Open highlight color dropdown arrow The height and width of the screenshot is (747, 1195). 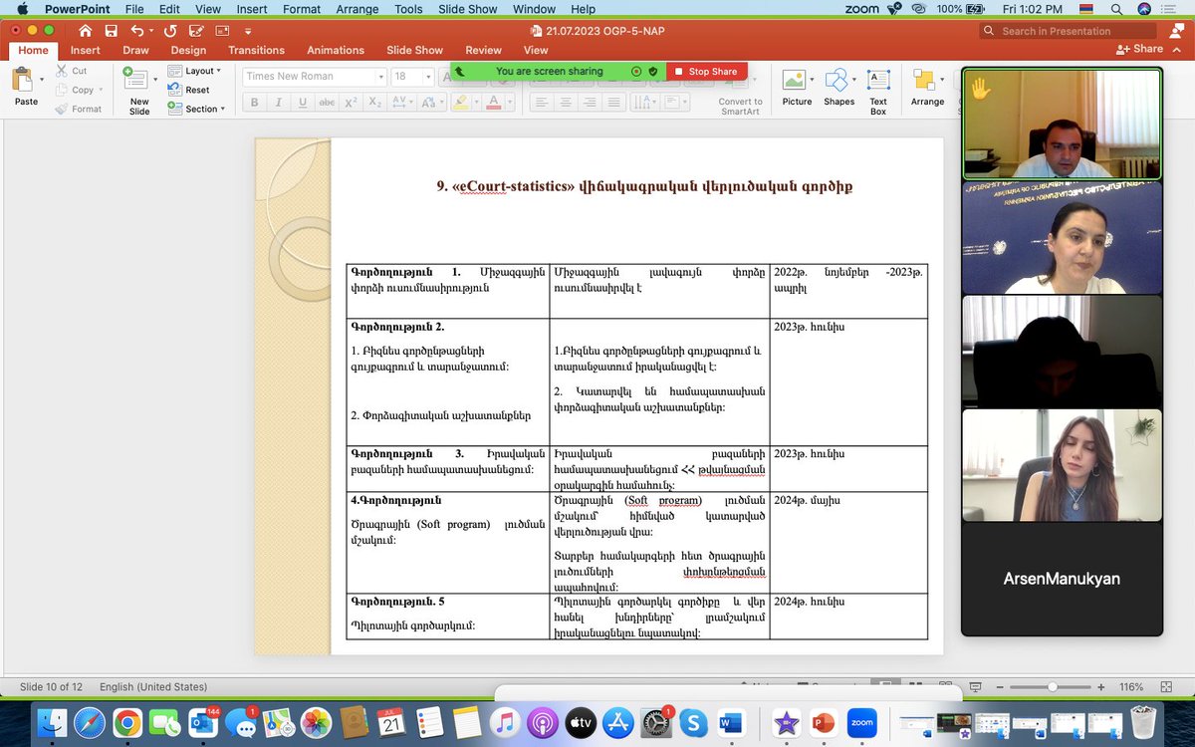click(x=475, y=102)
